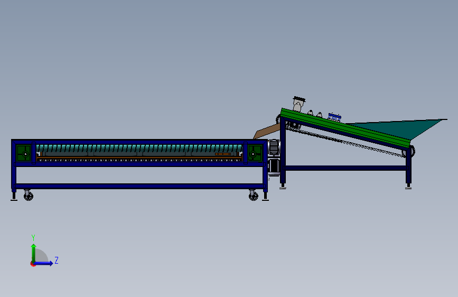Select the lower horizontal beam of the left frame

click(139, 186)
